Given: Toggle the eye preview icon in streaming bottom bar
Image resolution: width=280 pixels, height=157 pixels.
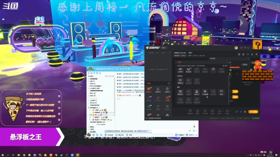Looking at the screenshot, I should click(x=241, y=112).
